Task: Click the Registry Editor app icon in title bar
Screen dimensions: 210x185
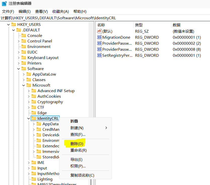Action: (4, 4)
